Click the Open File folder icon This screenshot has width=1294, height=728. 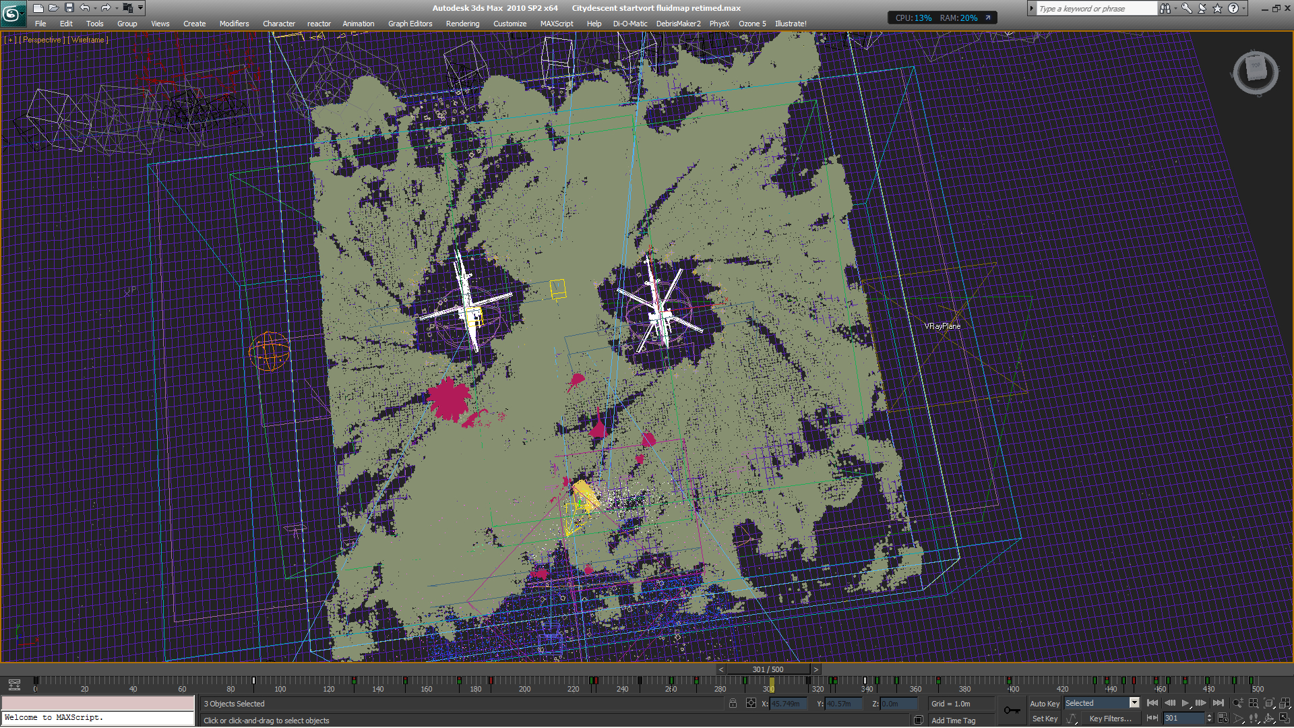pos(53,8)
